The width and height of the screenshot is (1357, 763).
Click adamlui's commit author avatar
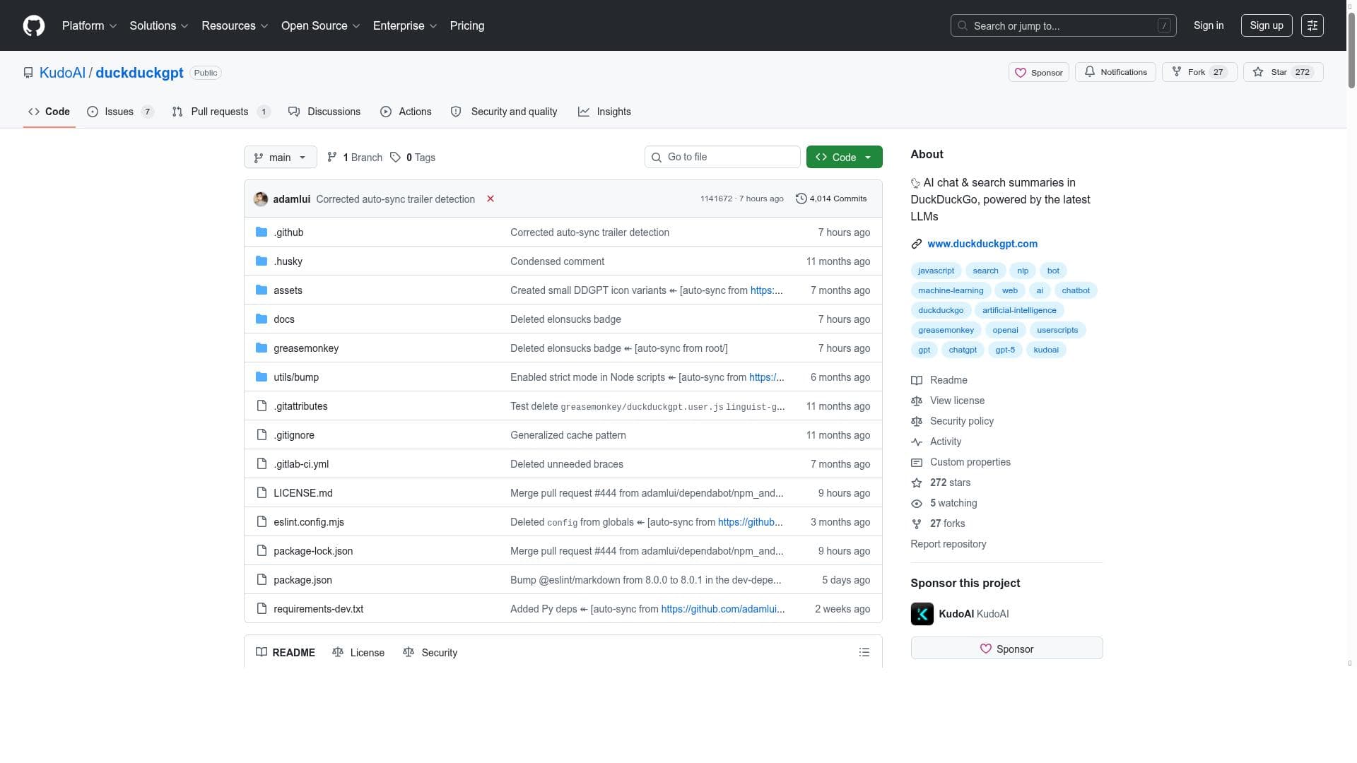coord(261,199)
